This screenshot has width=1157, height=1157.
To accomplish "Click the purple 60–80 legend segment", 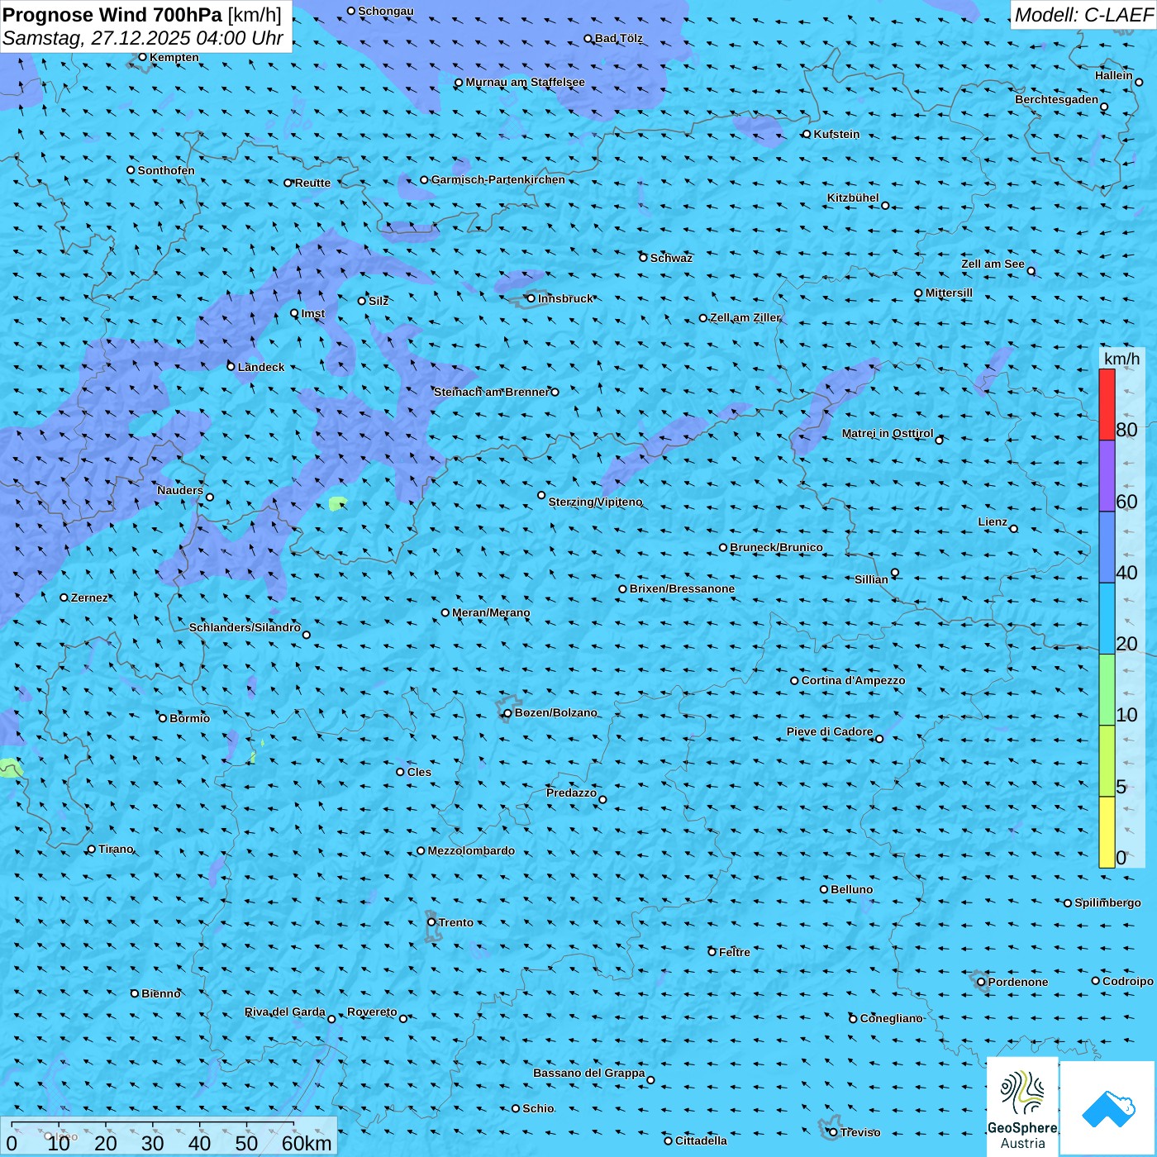I will (x=1107, y=476).
